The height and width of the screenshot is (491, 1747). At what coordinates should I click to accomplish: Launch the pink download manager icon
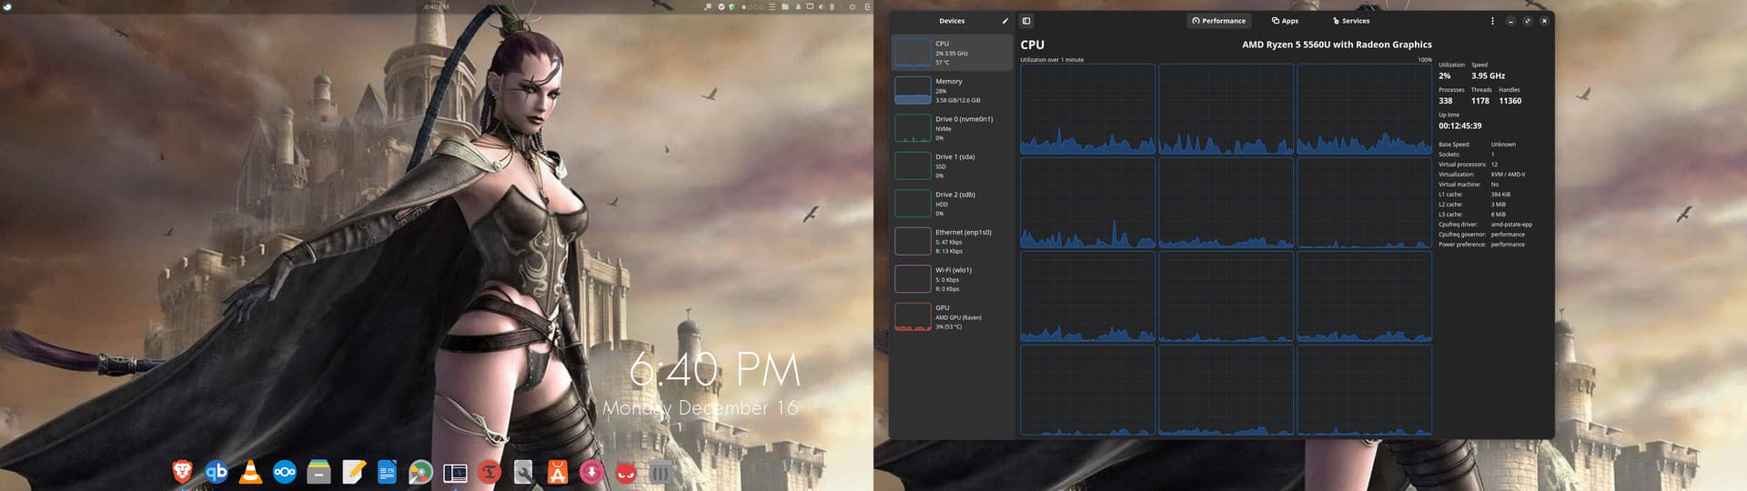[591, 471]
